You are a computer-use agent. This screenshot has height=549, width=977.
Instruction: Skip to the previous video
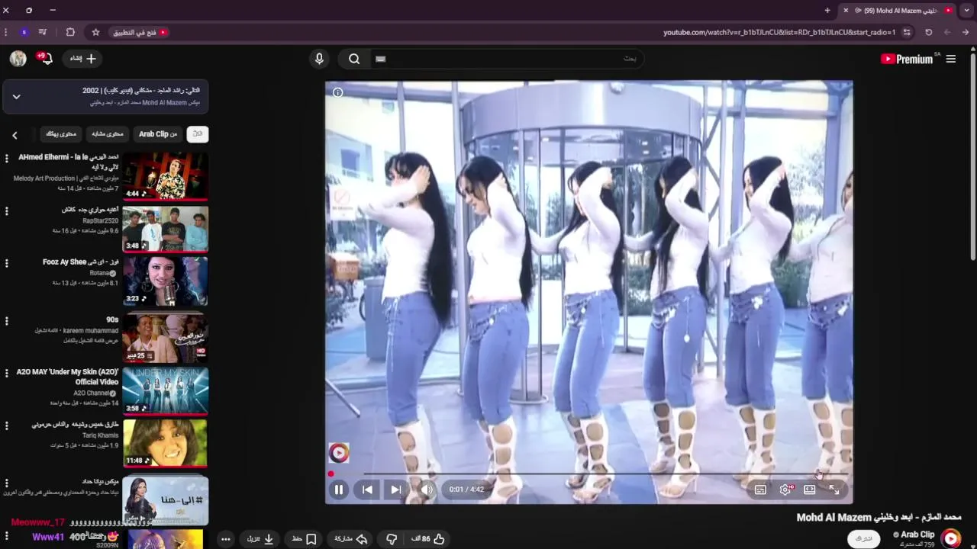pos(367,490)
